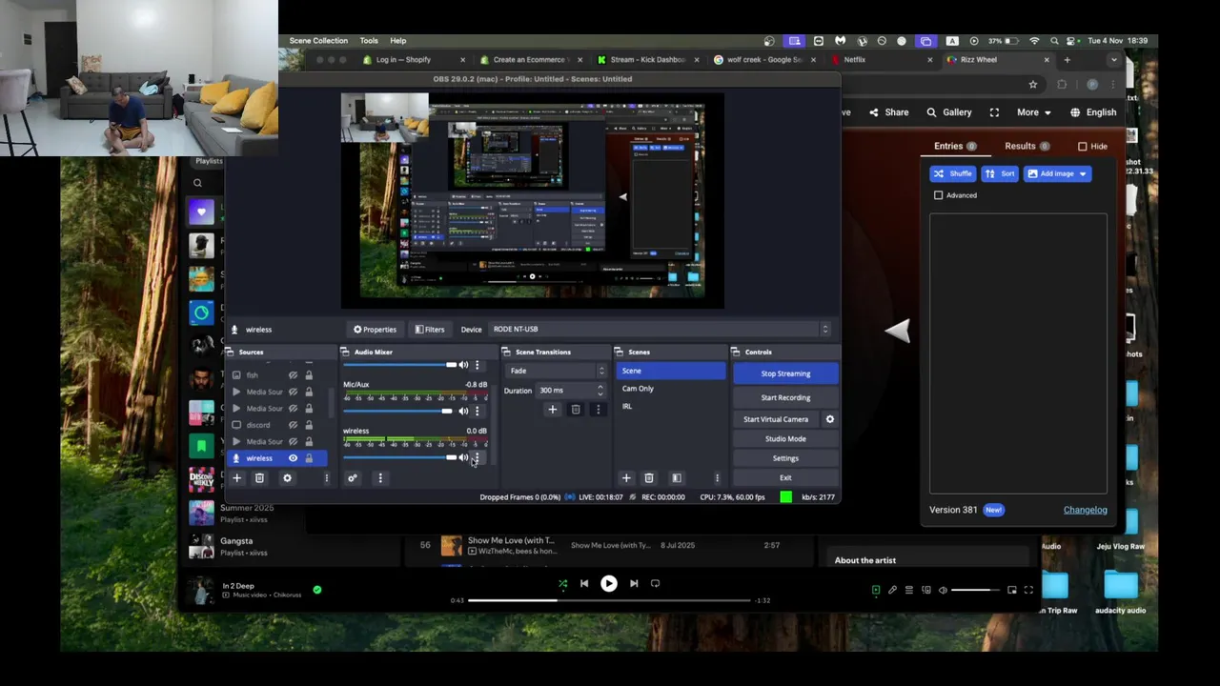Open scene filters icon in Scenes panel

tap(677, 478)
